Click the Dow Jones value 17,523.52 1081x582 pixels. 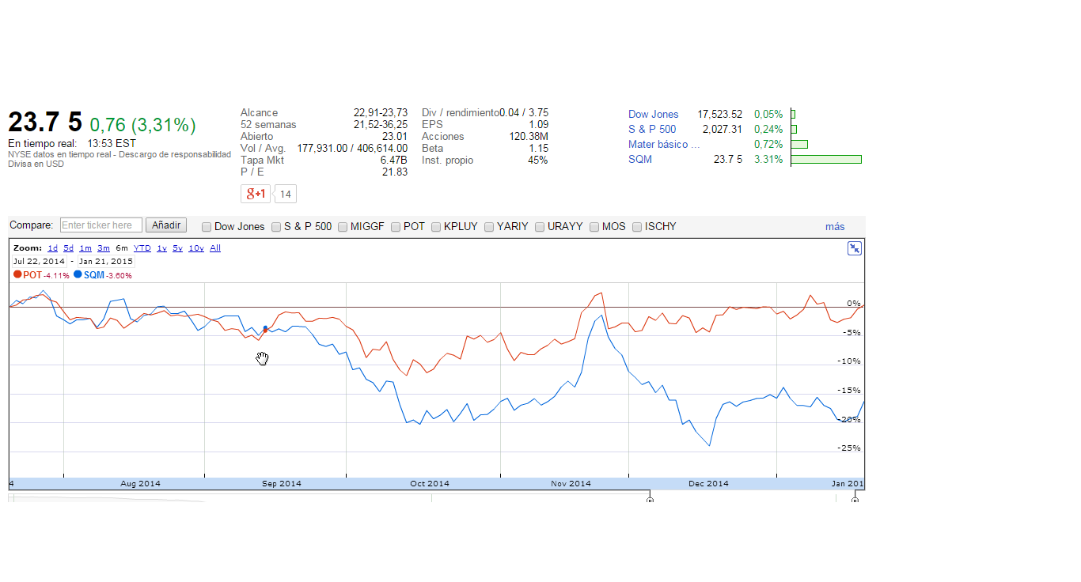point(720,115)
